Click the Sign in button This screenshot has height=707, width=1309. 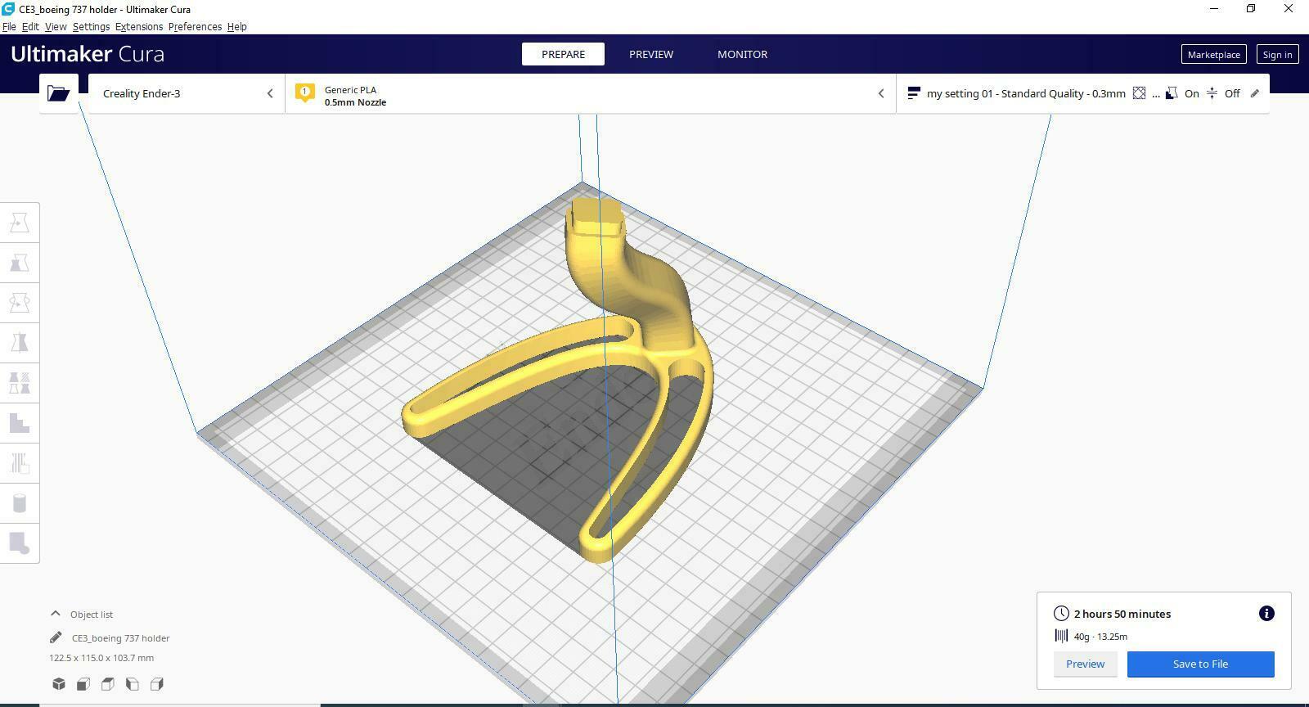click(1277, 55)
